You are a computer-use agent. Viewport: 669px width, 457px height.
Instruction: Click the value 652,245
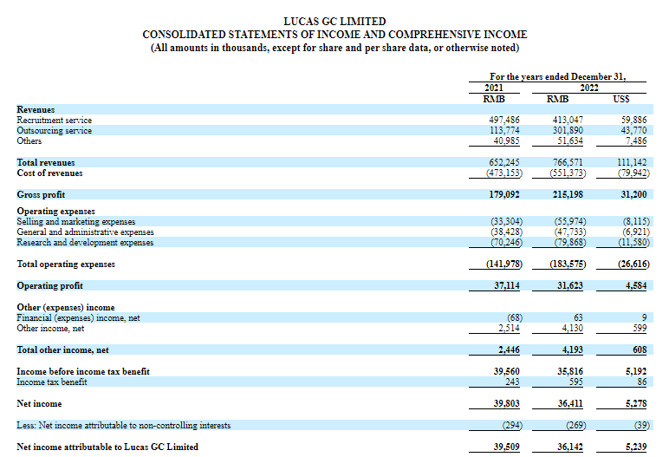tap(503, 163)
